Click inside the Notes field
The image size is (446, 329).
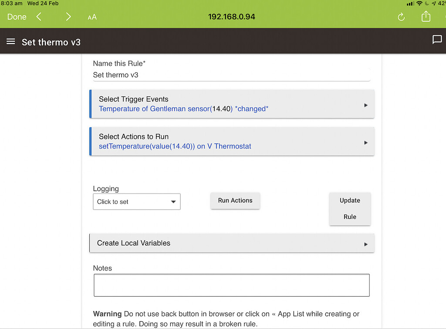coord(231,285)
